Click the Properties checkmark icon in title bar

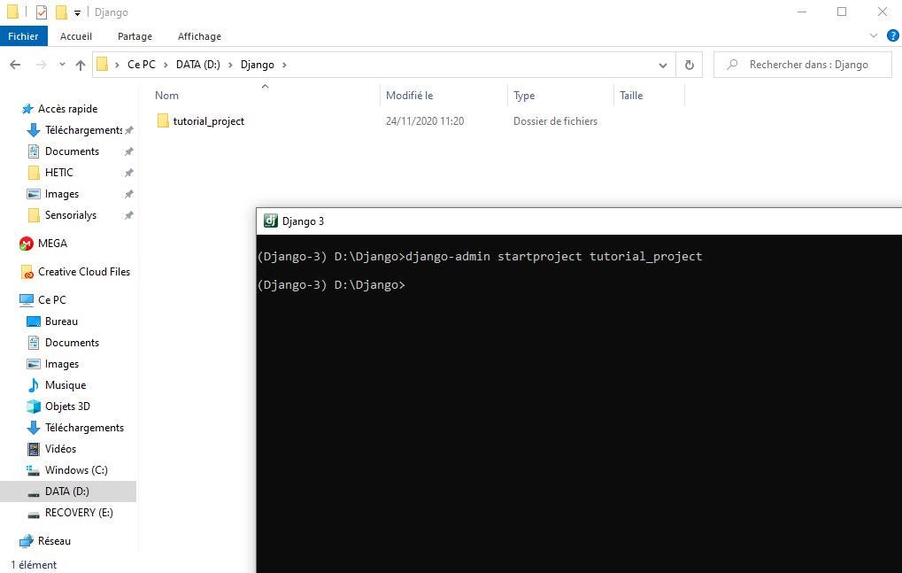click(42, 12)
